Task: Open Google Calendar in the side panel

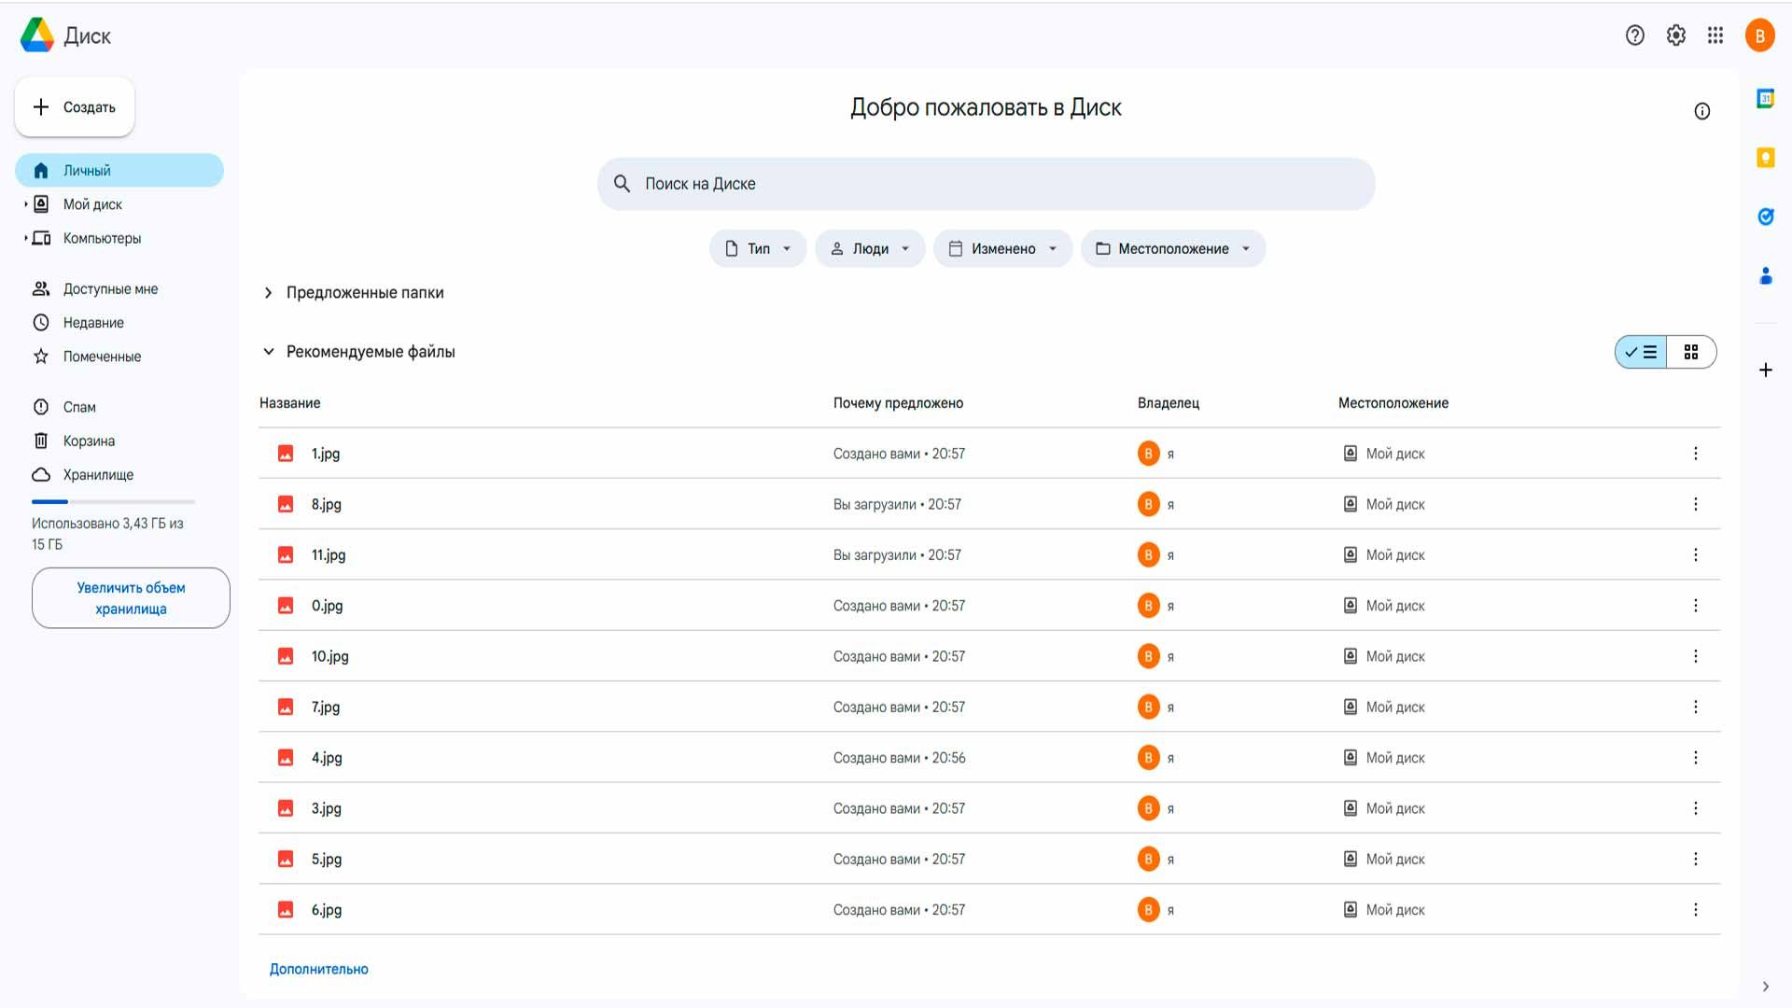Action: [1766, 98]
